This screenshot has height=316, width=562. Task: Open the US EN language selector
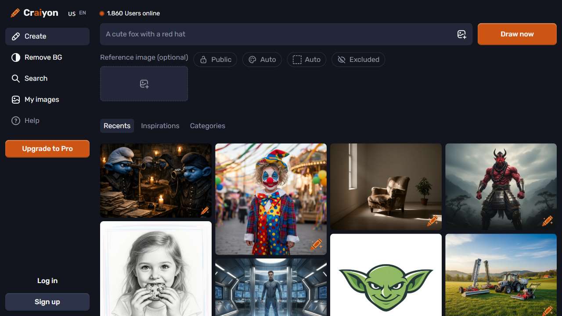pos(77,14)
